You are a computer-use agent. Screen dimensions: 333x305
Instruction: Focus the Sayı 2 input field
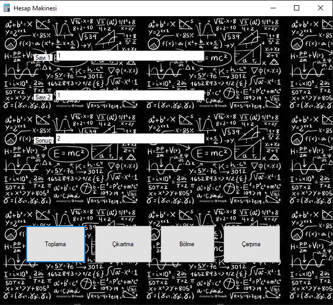tap(130, 95)
